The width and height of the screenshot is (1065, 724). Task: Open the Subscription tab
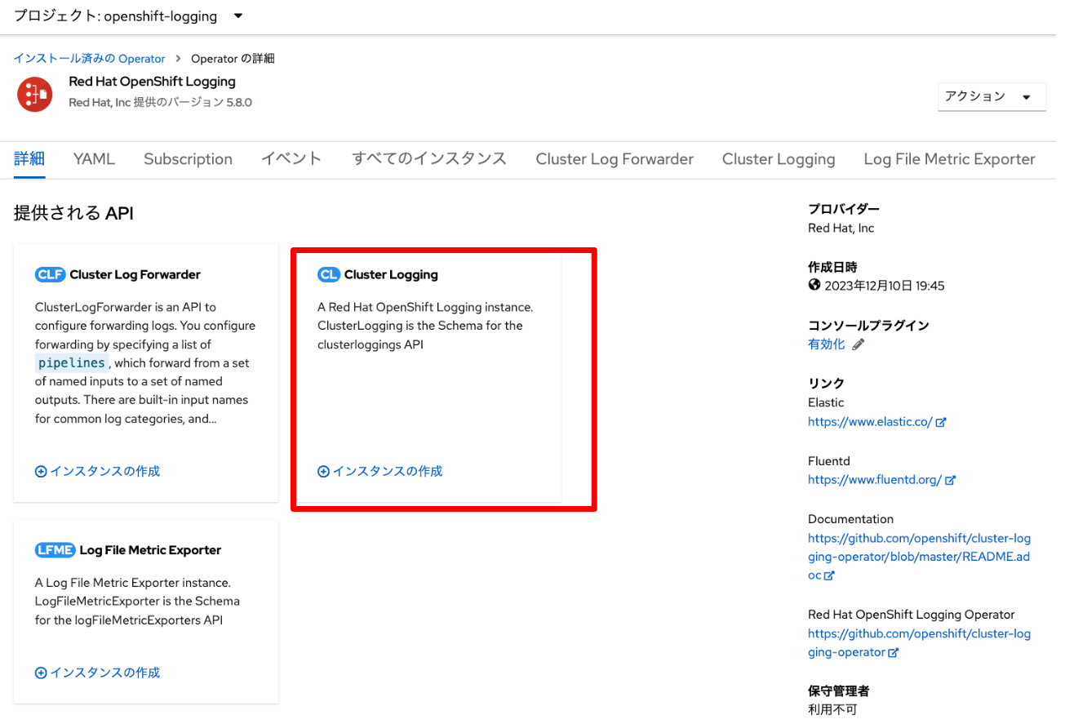tap(188, 159)
